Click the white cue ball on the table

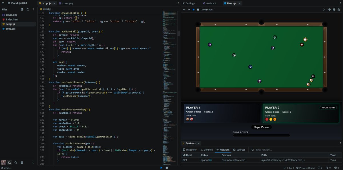[x=305, y=40]
